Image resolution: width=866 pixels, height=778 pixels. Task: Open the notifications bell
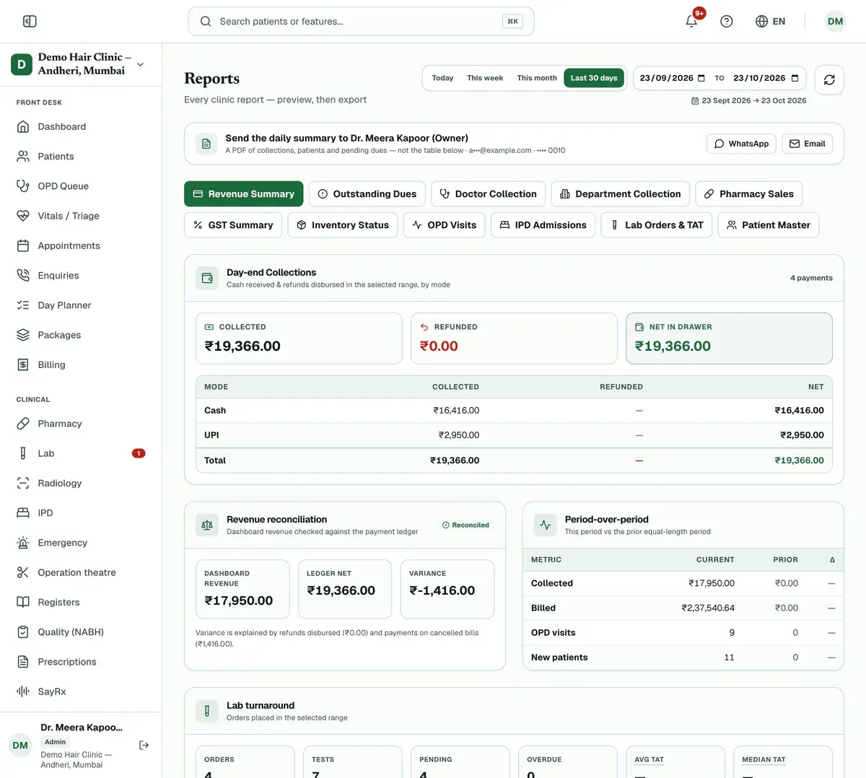[691, 22]
